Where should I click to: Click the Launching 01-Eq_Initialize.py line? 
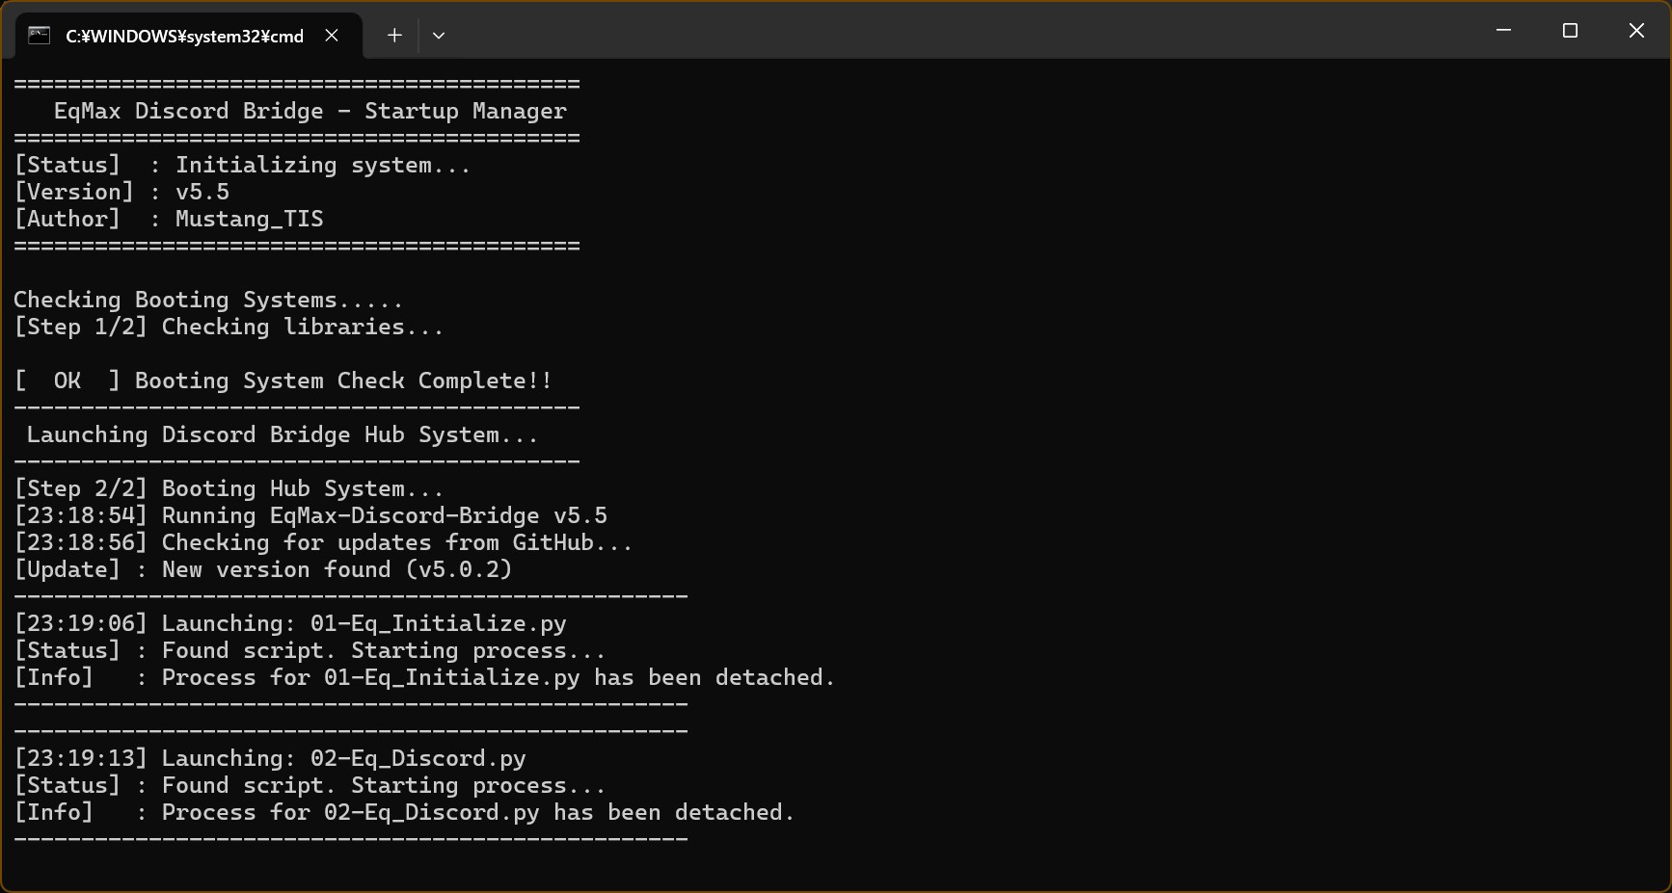290,624
